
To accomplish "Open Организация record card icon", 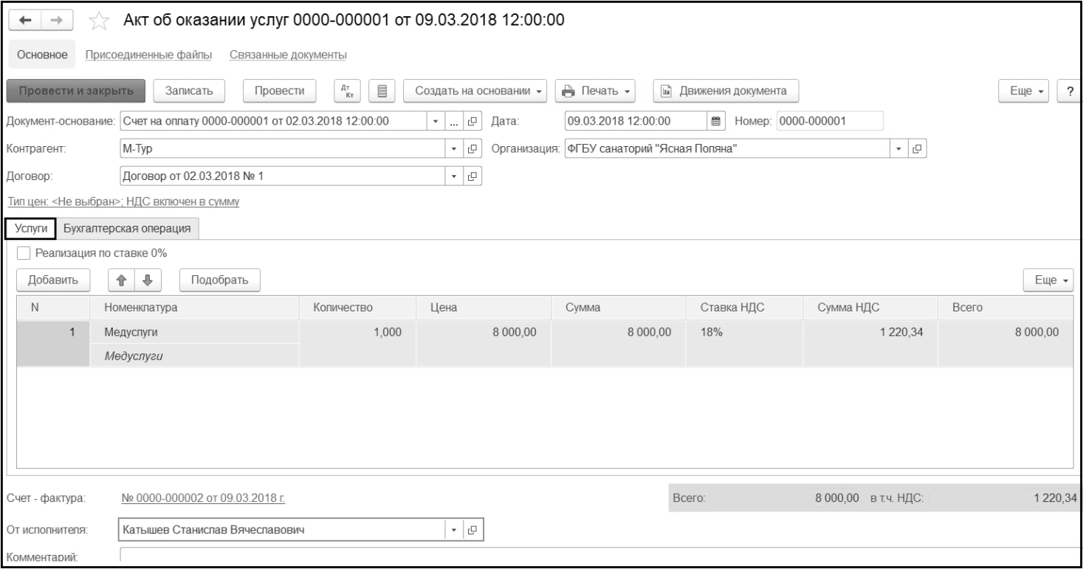I will 918,148.
